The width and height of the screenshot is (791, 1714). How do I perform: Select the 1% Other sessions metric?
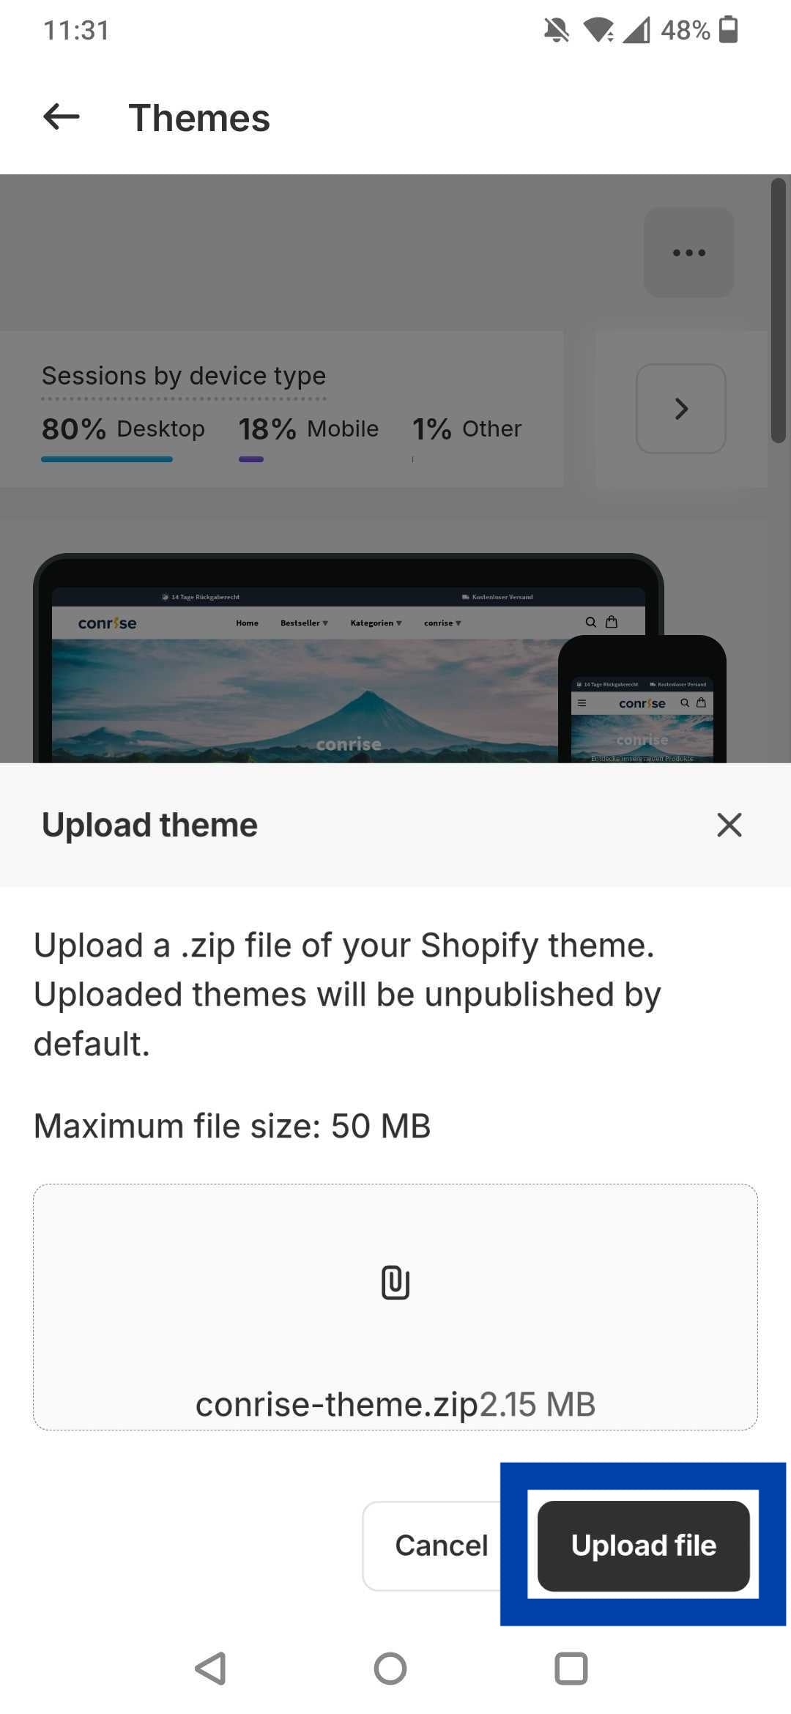tap(467, 429)
